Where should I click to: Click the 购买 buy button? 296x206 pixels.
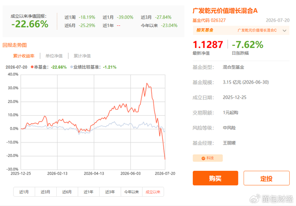point(215,178)
